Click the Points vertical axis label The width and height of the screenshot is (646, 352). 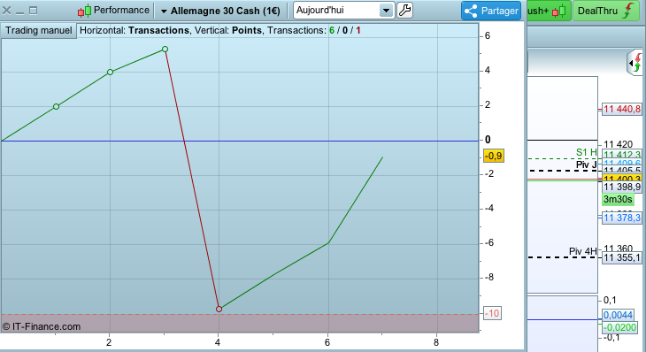[247, 30]
